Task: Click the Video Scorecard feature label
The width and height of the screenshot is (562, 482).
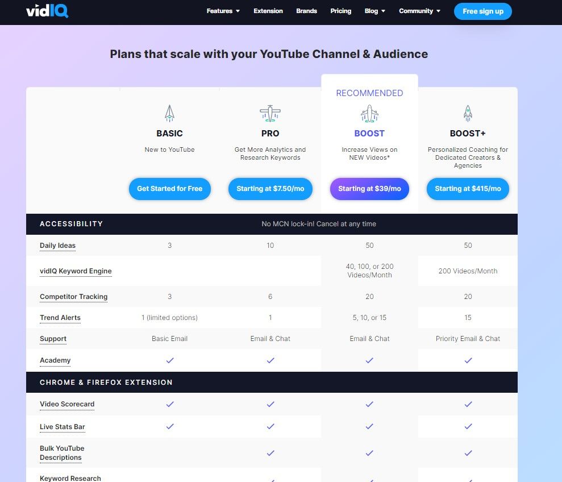Action: tap(67, 404)
